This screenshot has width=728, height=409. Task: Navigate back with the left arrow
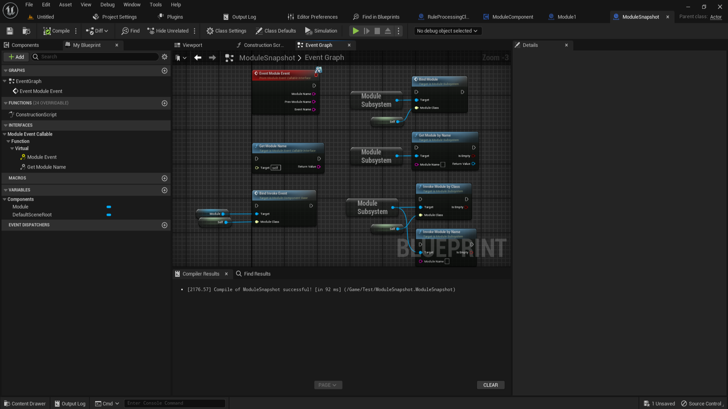pos(198,58)
